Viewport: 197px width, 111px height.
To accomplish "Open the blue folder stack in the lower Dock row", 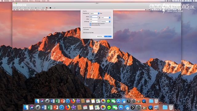I will 165,107.
